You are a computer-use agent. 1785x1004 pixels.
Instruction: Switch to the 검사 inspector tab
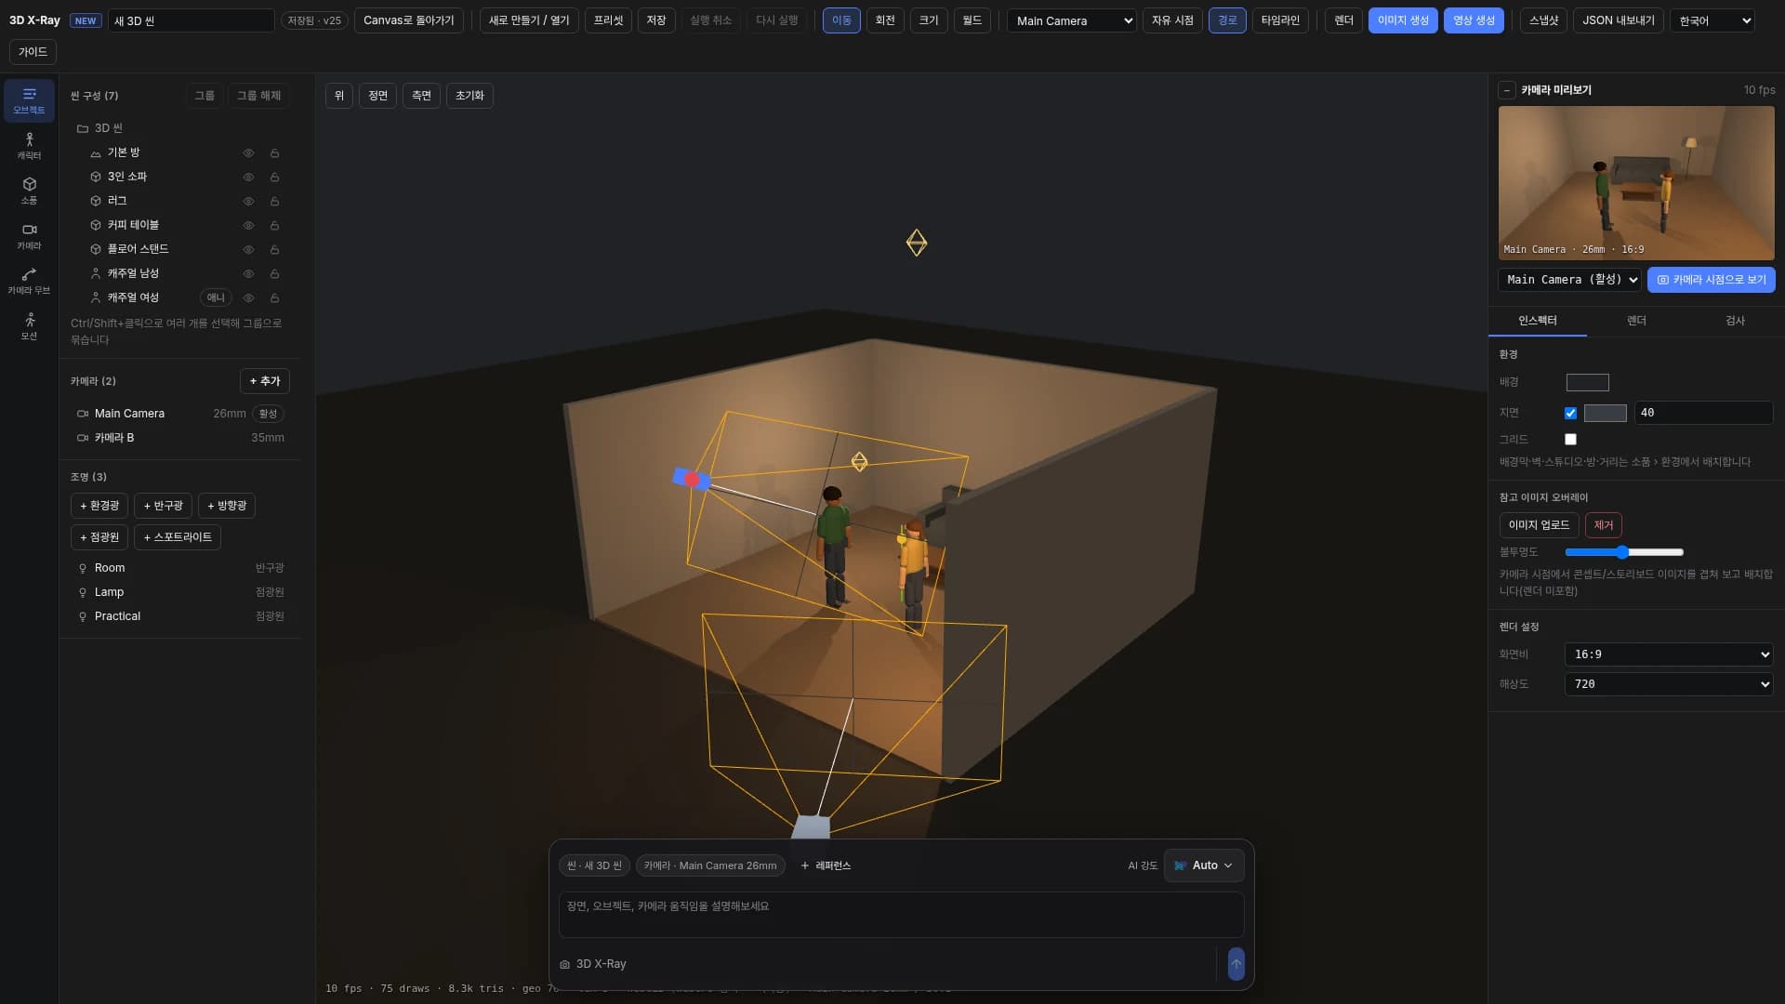click(1735, 321)
